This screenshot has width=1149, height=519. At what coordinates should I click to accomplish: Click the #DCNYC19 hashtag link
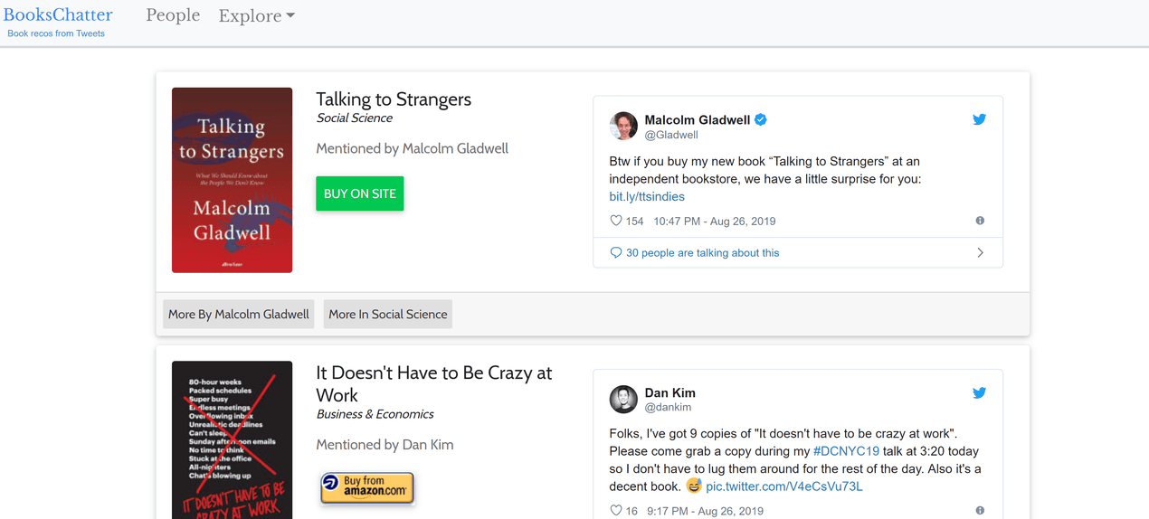(x=846, y=451)
